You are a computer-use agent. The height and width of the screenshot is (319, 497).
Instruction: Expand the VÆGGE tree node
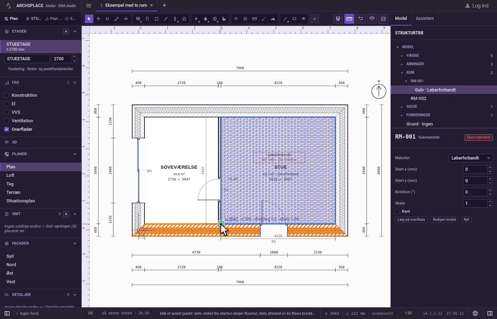point(402,56)
